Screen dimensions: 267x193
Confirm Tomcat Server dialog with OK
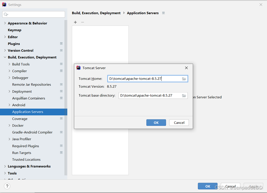tap(156, 122)
